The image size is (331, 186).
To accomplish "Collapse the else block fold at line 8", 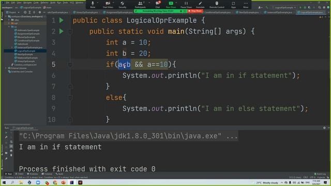I will click(70, 98).
